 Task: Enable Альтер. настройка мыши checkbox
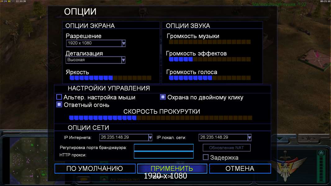point(59,97)
